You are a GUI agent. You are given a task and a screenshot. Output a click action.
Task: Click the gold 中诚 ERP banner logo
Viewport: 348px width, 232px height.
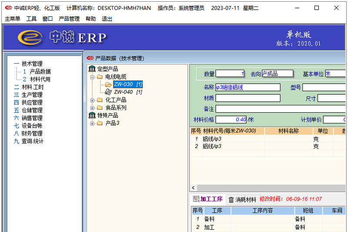(x=30, y=37)
